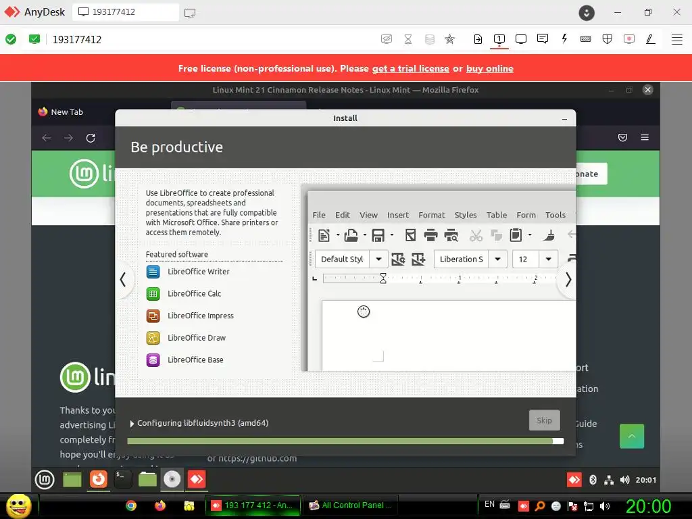Image resolution: width=692 pixels, height=519 pixels.
Task: Click the File menu in slideshow image
Action: (x=319, y=215)
